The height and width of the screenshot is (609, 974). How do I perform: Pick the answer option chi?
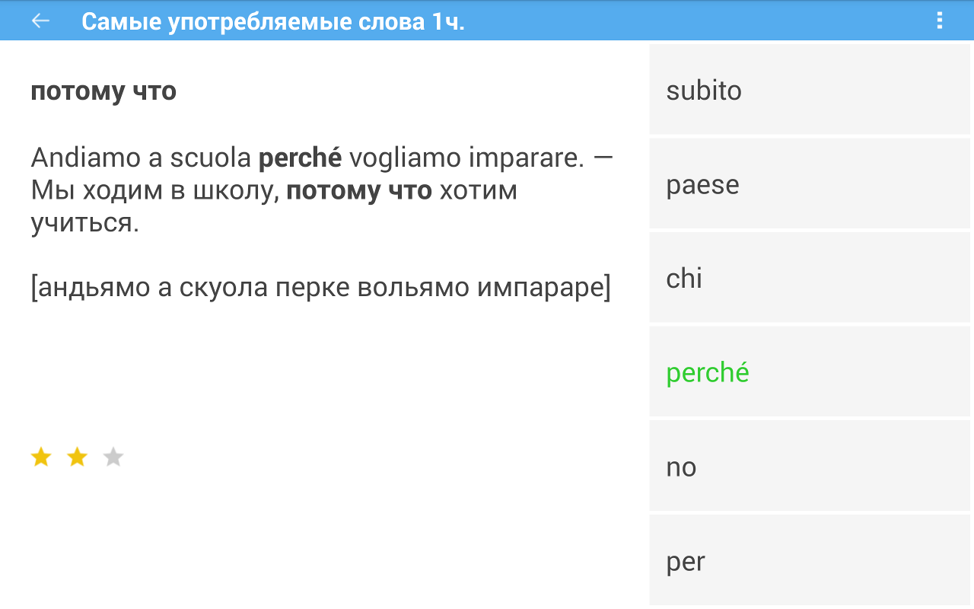click(x=810, y=278)
